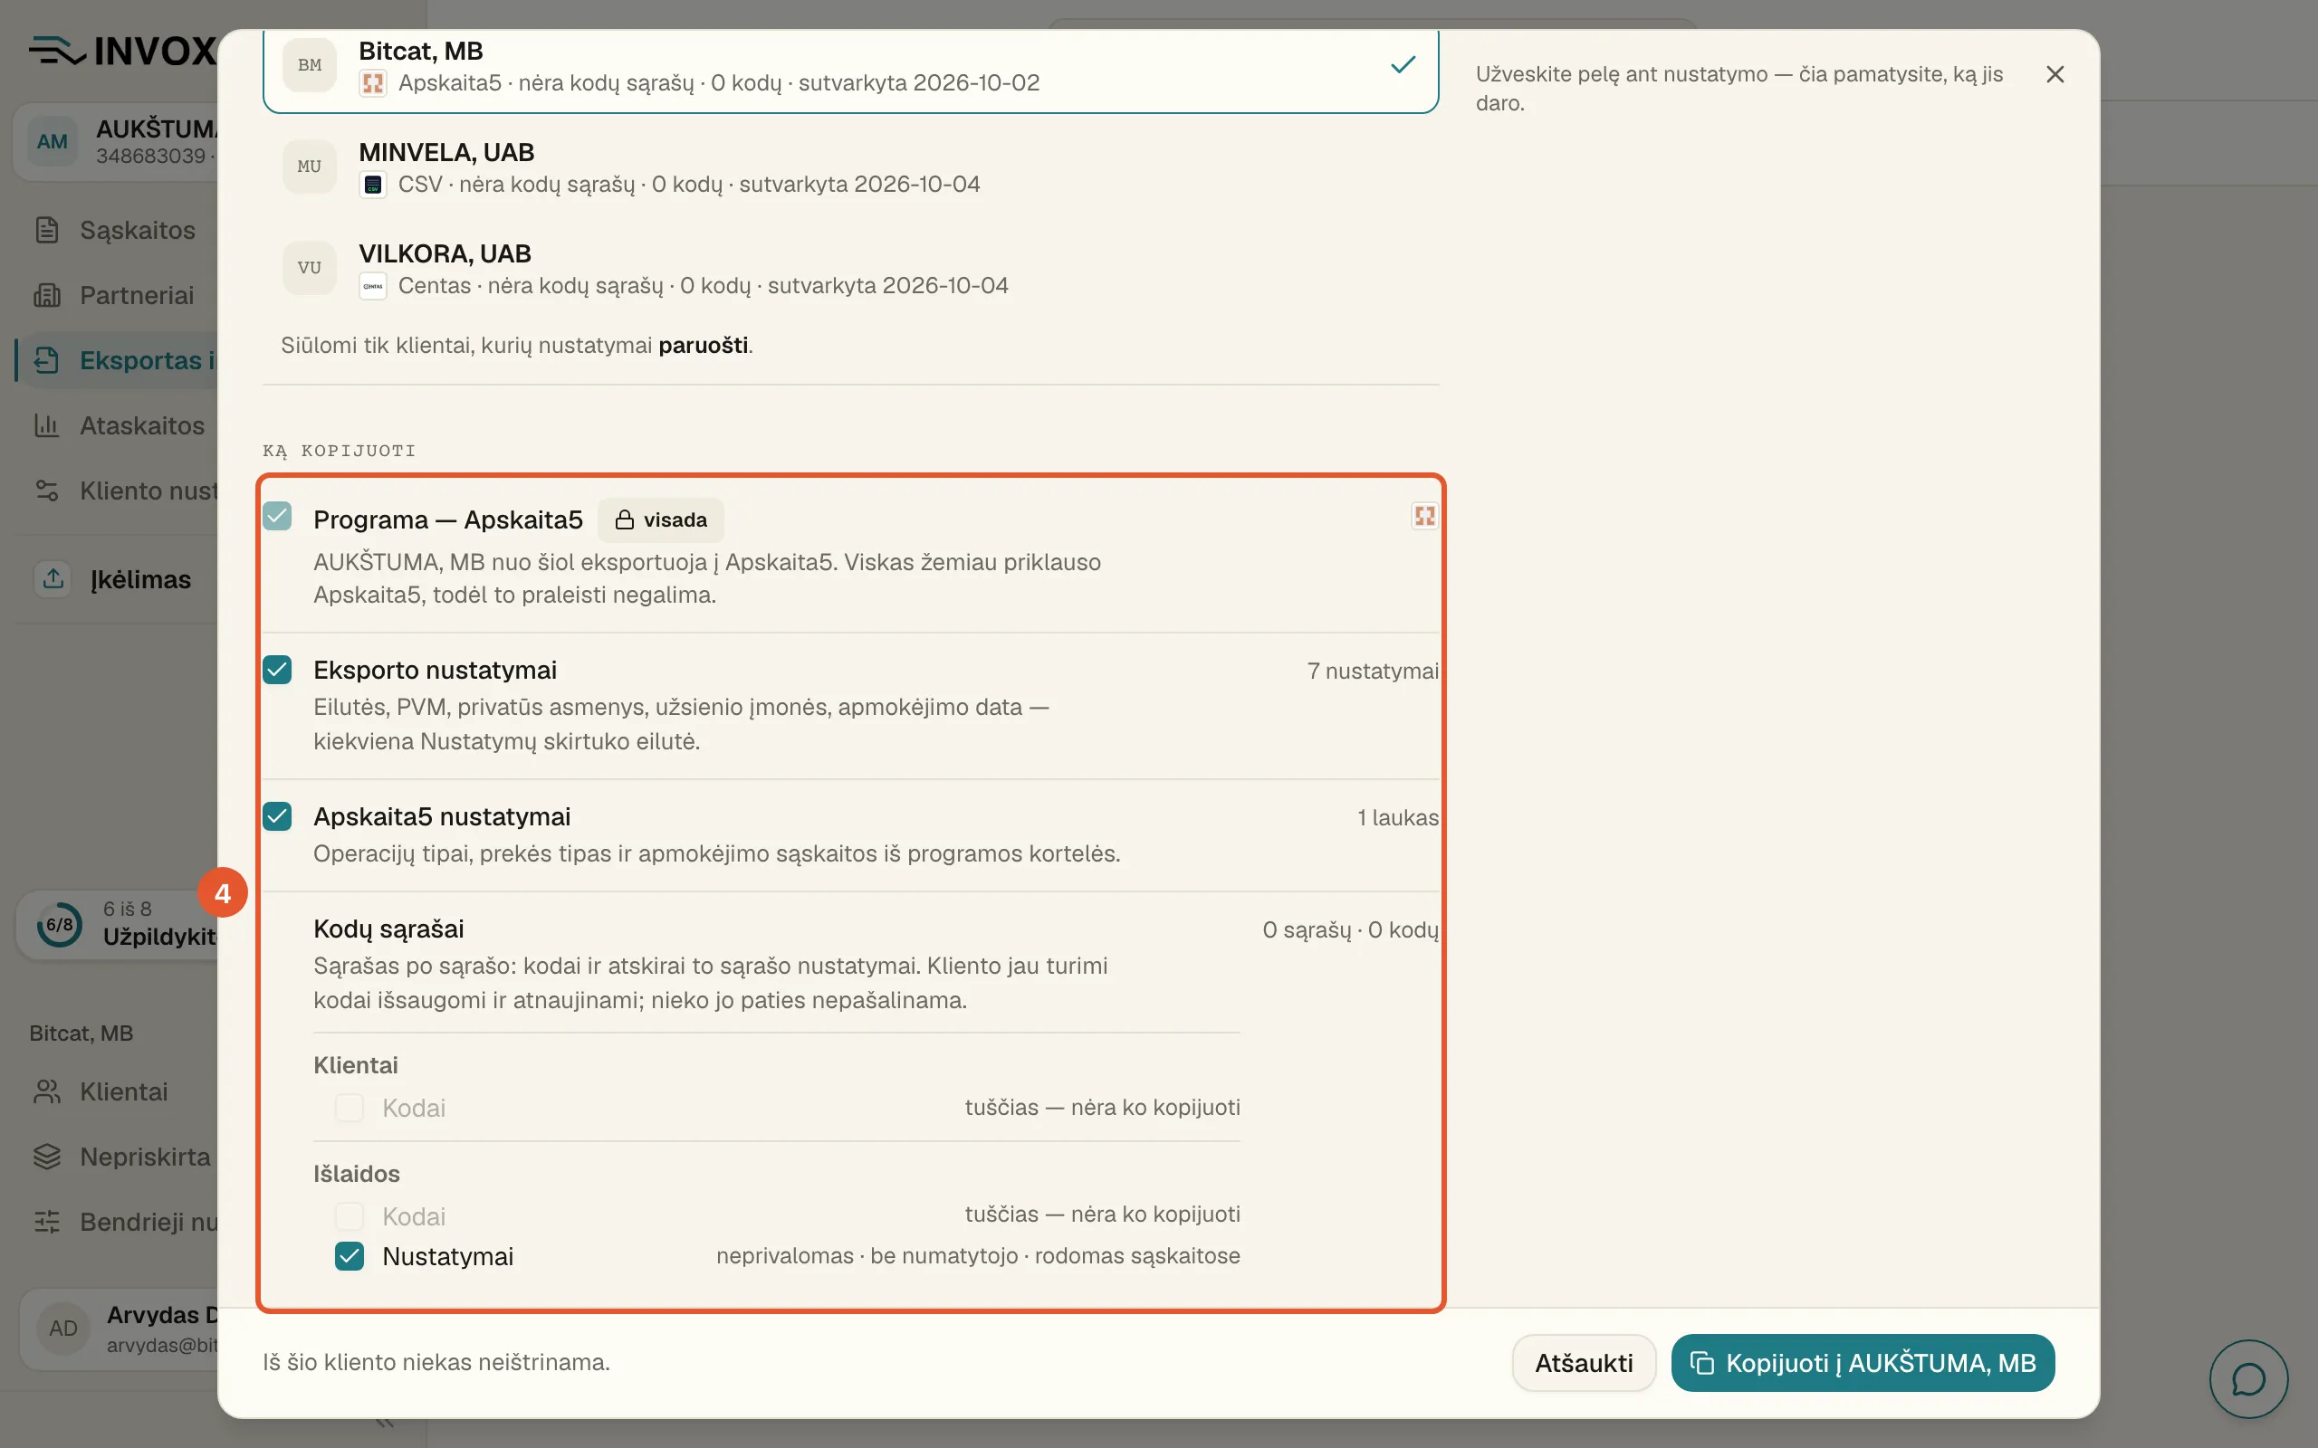2318x1448 pixels.
Task: Toggle the locked Programa — Apskaita5 checkbox
Action: (x=277, y=516)
